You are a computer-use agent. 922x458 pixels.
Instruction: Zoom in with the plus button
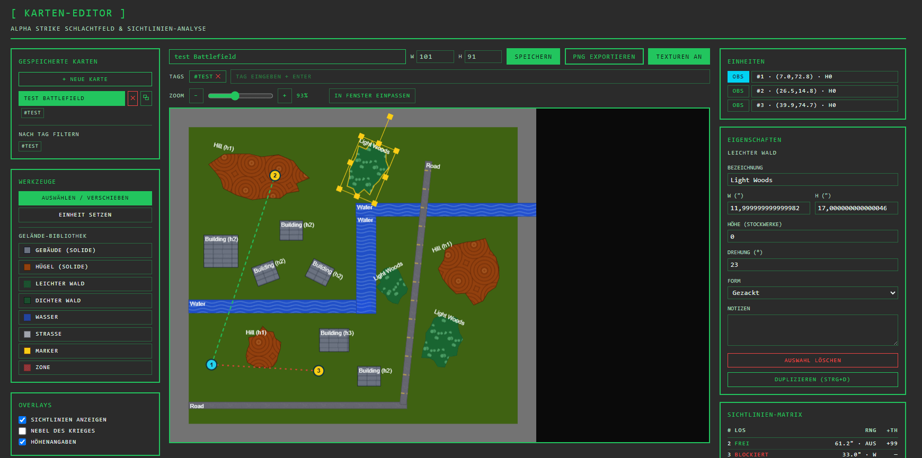285,96
